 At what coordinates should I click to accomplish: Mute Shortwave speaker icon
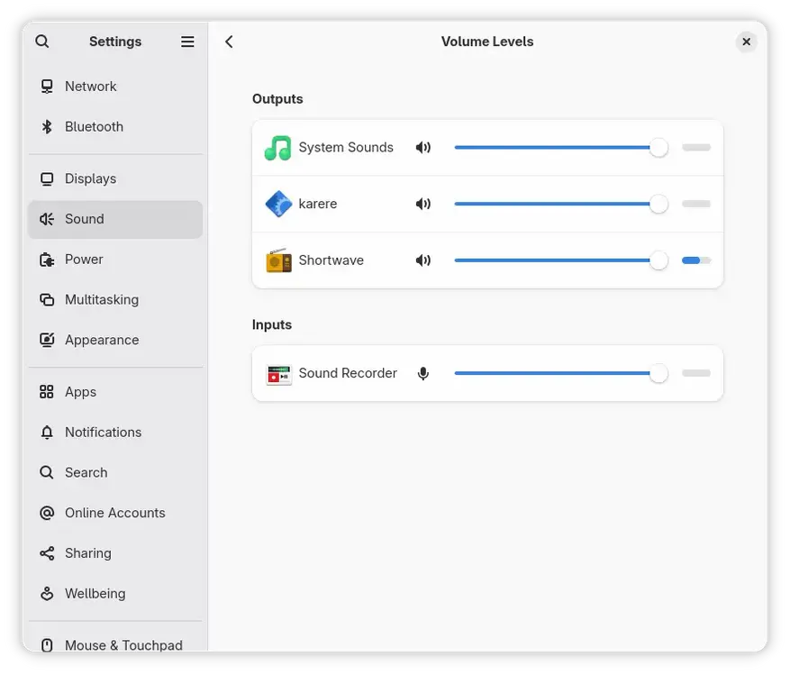point(423,260)
